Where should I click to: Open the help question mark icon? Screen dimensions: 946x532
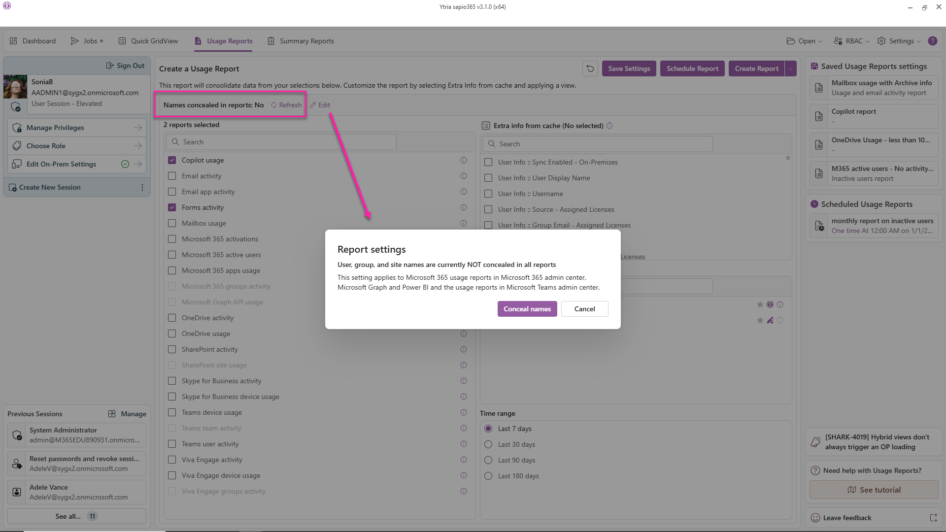pyautogui.click(x=933, y=41)
